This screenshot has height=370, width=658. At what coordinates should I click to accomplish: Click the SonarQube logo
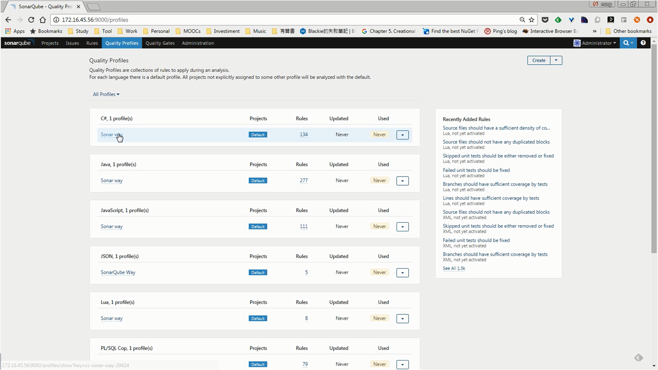pos(19,43)
